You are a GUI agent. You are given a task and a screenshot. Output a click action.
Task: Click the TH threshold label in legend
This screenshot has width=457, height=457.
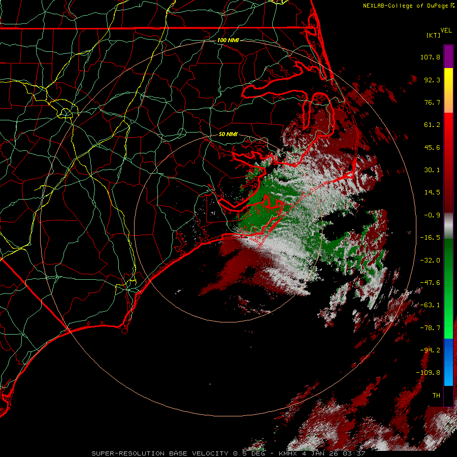click(x=436, y=396)
